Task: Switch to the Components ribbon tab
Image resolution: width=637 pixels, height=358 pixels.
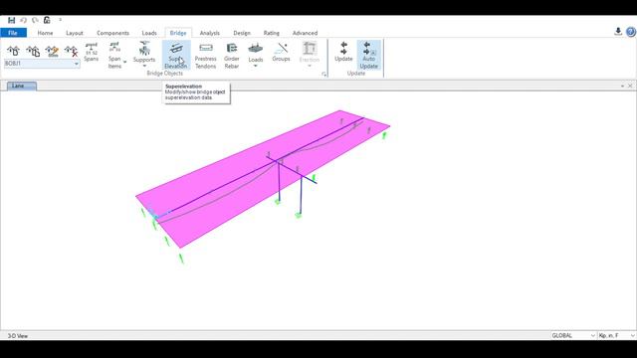Action: point(112,33)
